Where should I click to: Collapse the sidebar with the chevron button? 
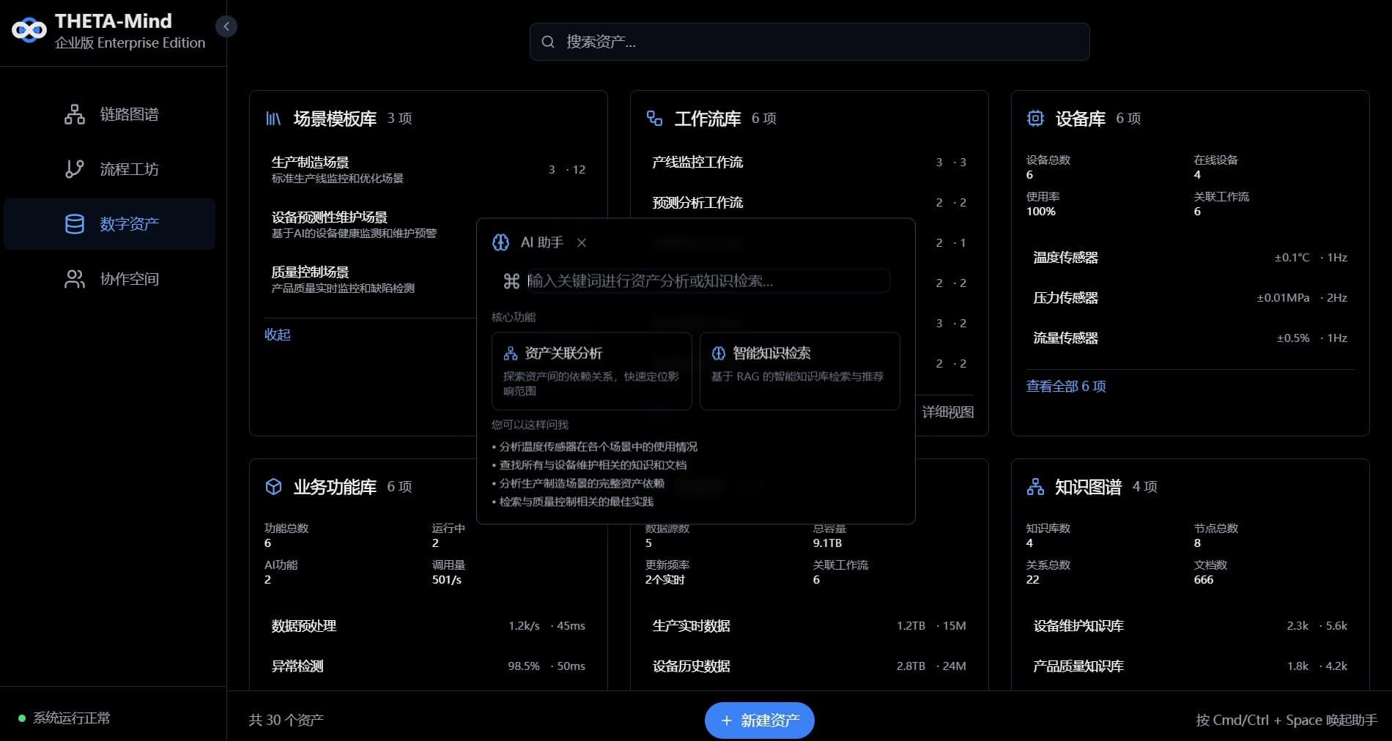click(x=226, y=26)
